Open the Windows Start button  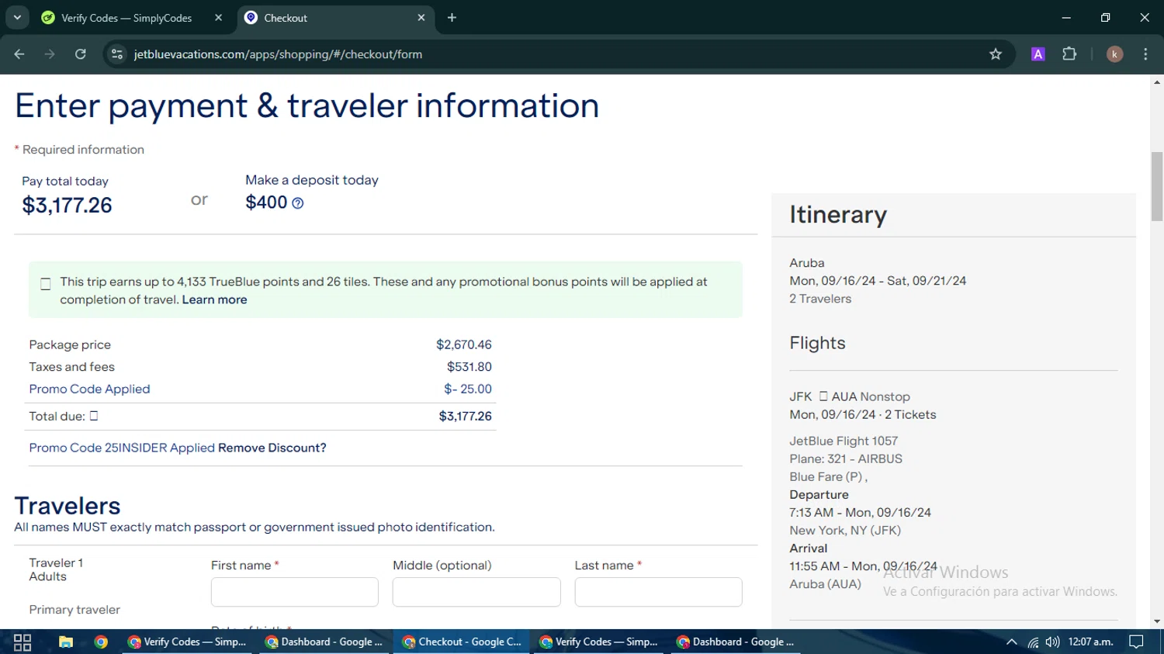tap(23, 642)
